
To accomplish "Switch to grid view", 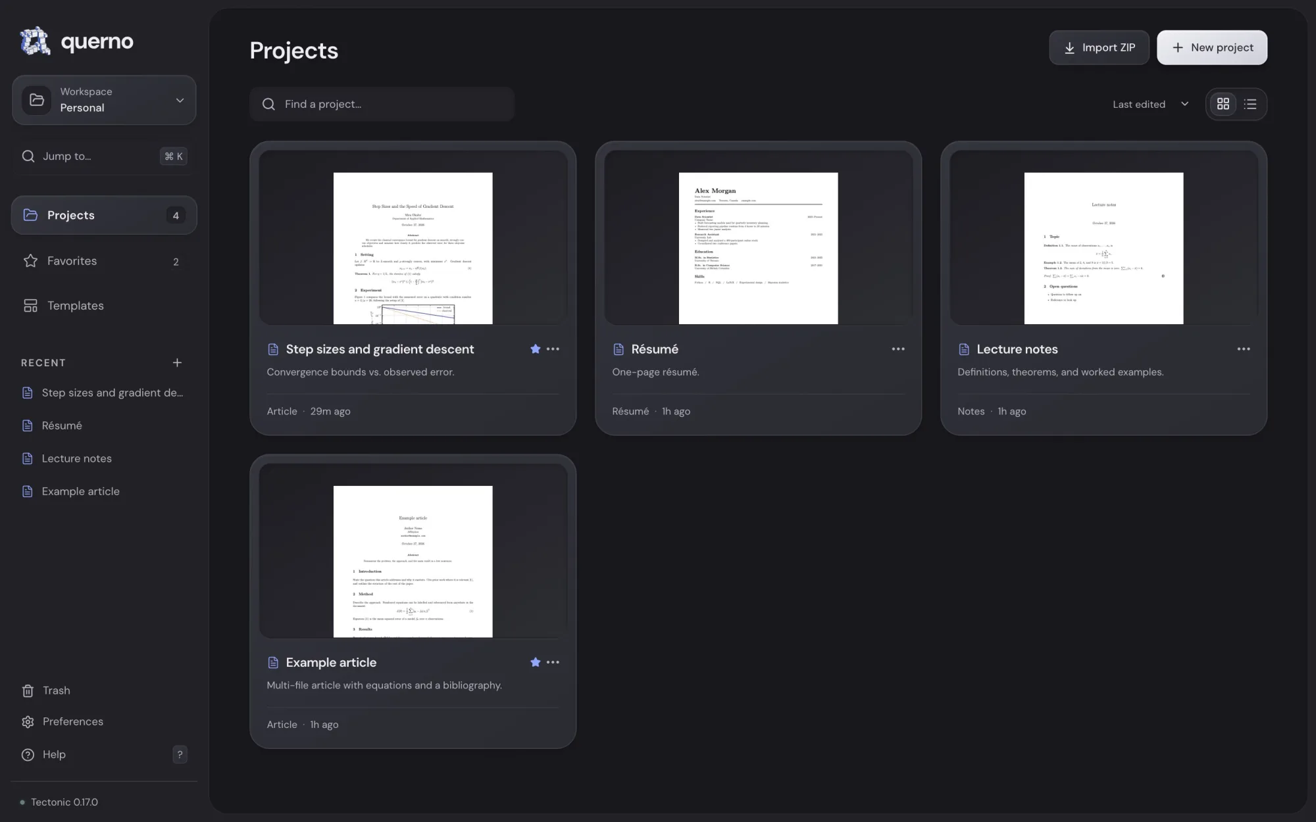I will pos(1223,104).
